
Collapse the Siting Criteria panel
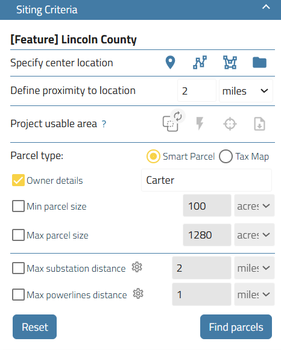coord(266,7)
